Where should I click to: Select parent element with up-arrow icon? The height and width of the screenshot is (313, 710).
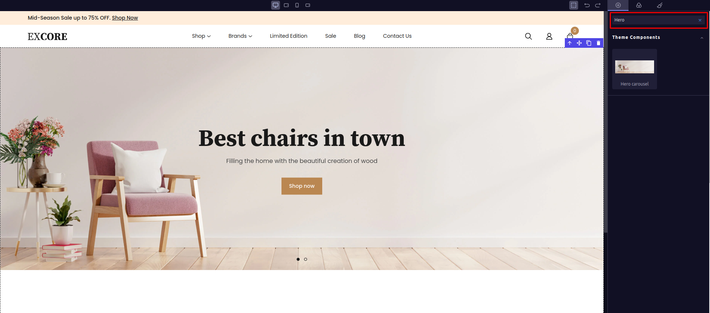click(x=570, y=43)
